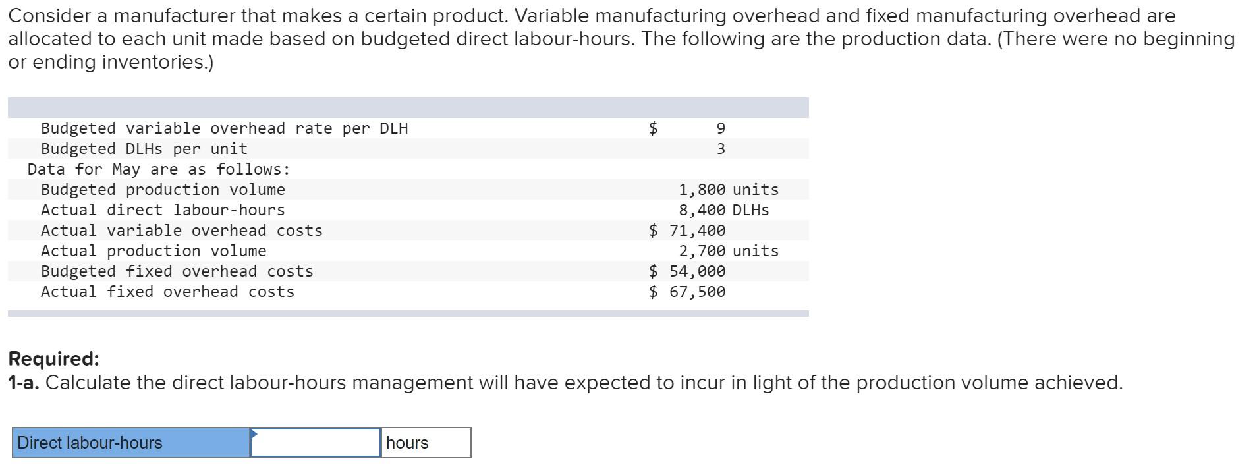The width and height of the screenshot is (1257, 469).
Task: Click the value 9 for budgeted variable overhead rate
Action: [721, 128]
